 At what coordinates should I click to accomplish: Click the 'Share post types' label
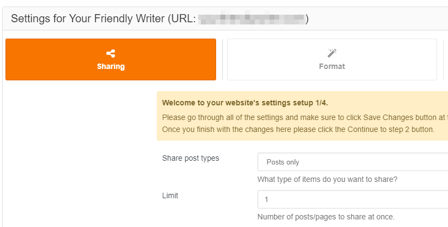[191, 158]
